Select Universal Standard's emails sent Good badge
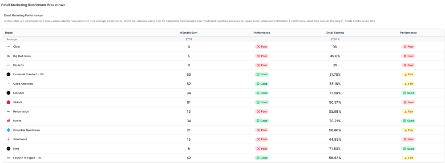Screen dimensions: 445x163 262,74
